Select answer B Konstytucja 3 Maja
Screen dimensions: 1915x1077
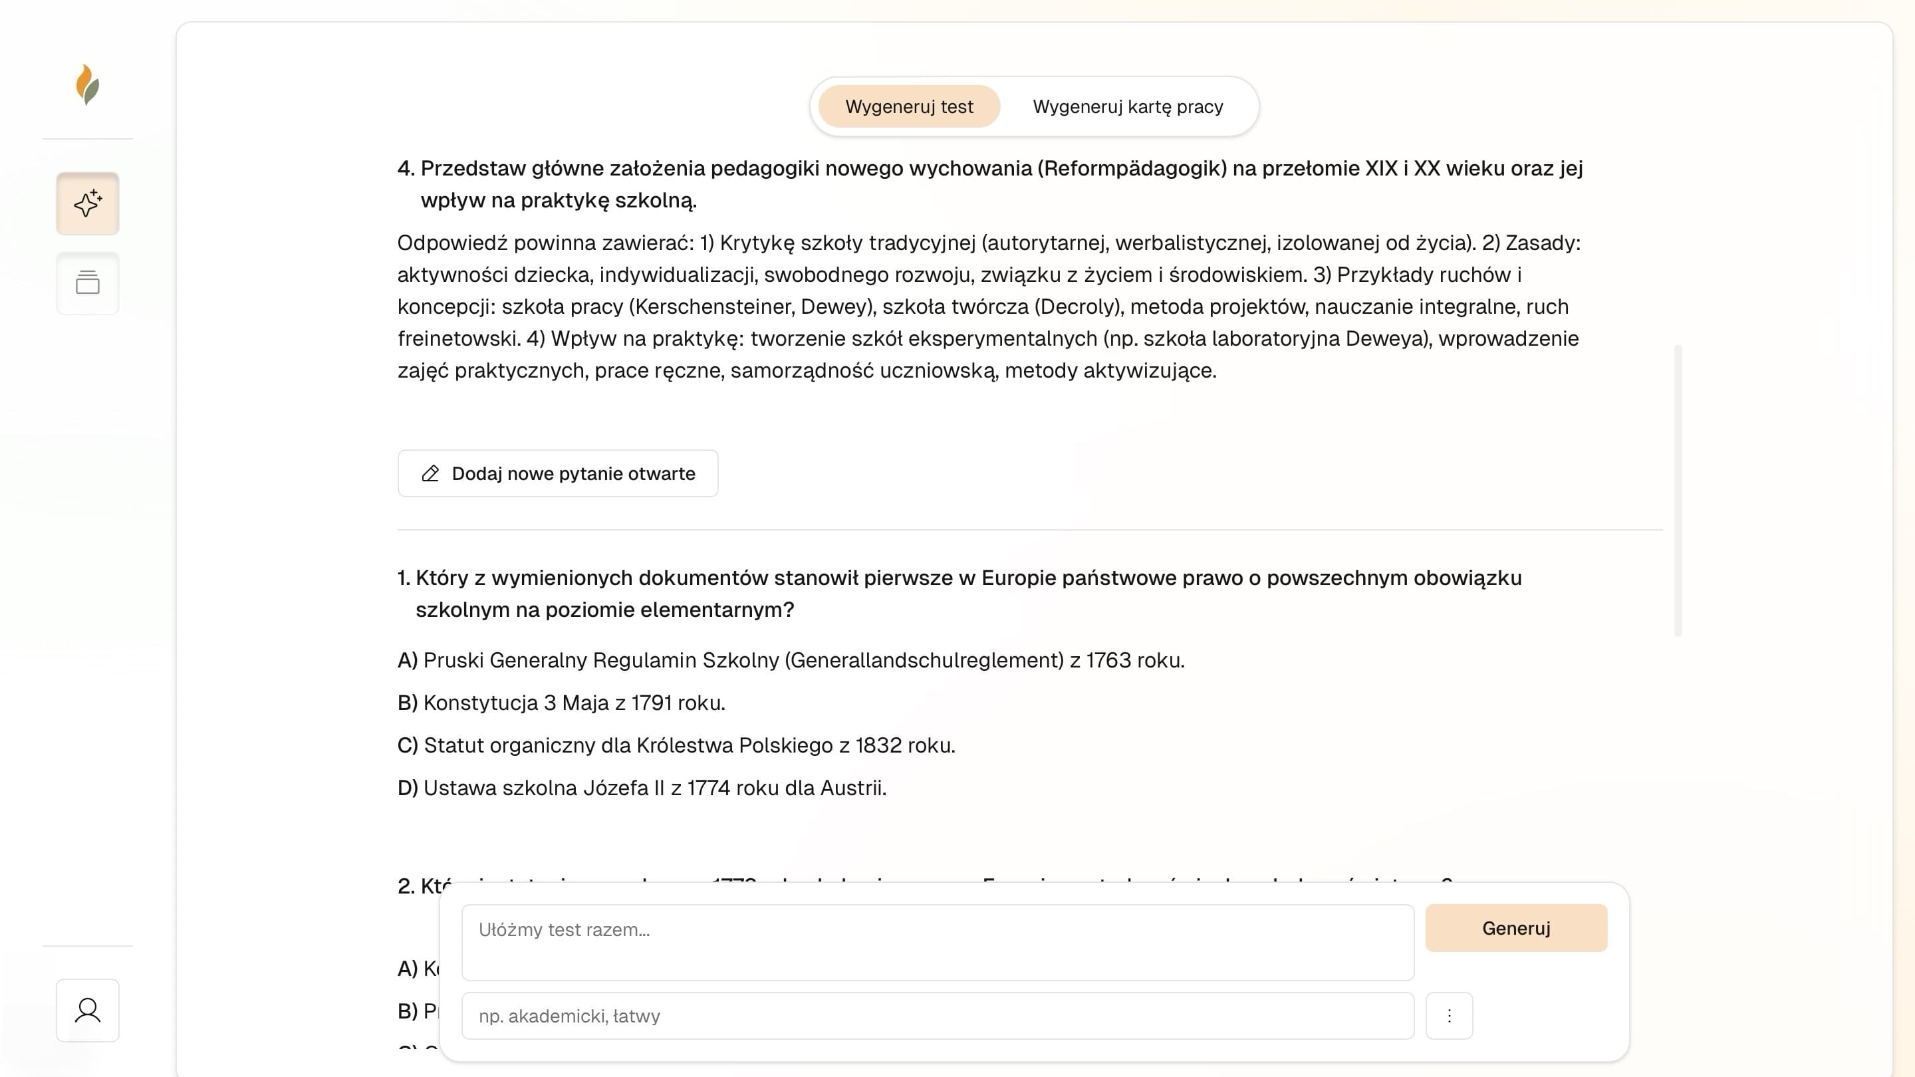click(561, 703)
